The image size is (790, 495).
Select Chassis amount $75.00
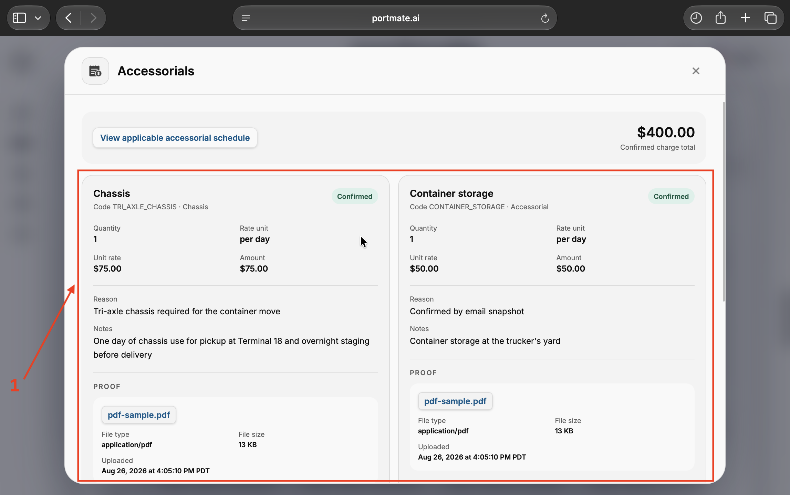[254, 268]
